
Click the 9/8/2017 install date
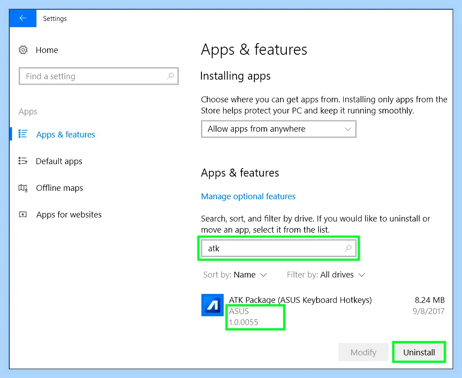click(428, 311)
